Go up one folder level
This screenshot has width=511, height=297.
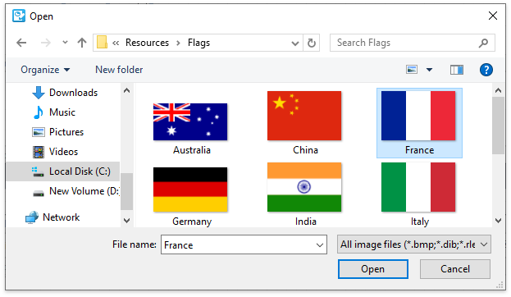coord(82,43)
